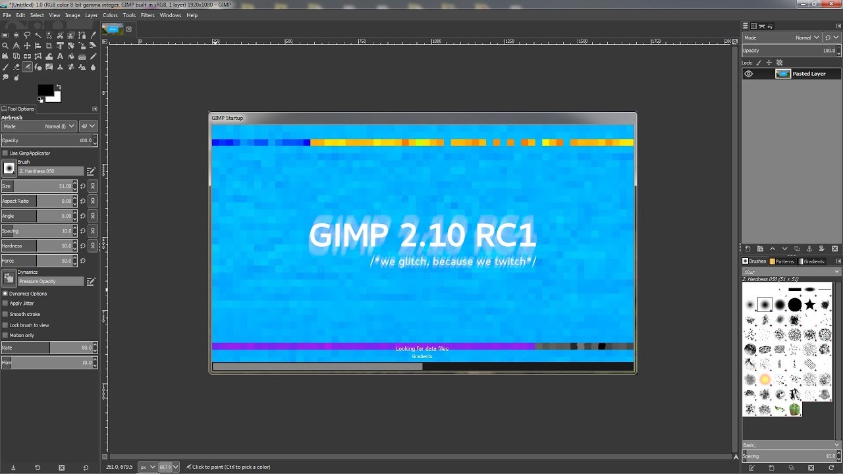Select the Cage Transform tool

(38, 57)
